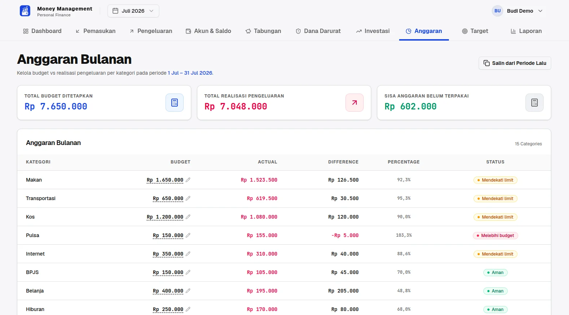569x315 pixels.
Task: Click the 103,3% percentage value
Action: tap(404, 236)
